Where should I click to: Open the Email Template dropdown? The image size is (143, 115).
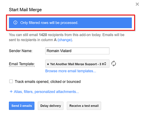(77, 64)
